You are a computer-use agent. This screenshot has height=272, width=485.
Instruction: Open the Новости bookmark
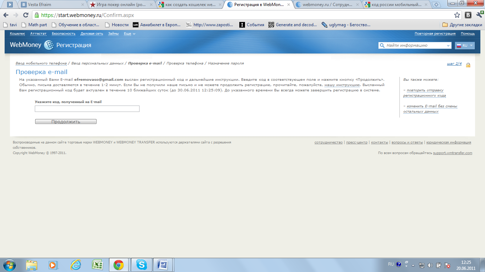click(117, 25)
